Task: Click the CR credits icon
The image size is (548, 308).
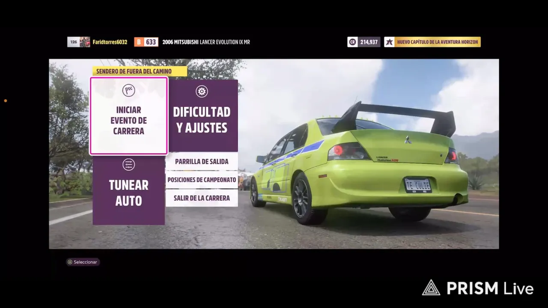Action: [x=352, y=42]
